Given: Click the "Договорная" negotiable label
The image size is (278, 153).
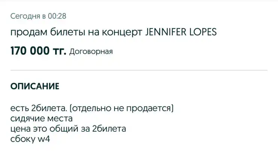Looking at the screenshot, I should (91, 52).
